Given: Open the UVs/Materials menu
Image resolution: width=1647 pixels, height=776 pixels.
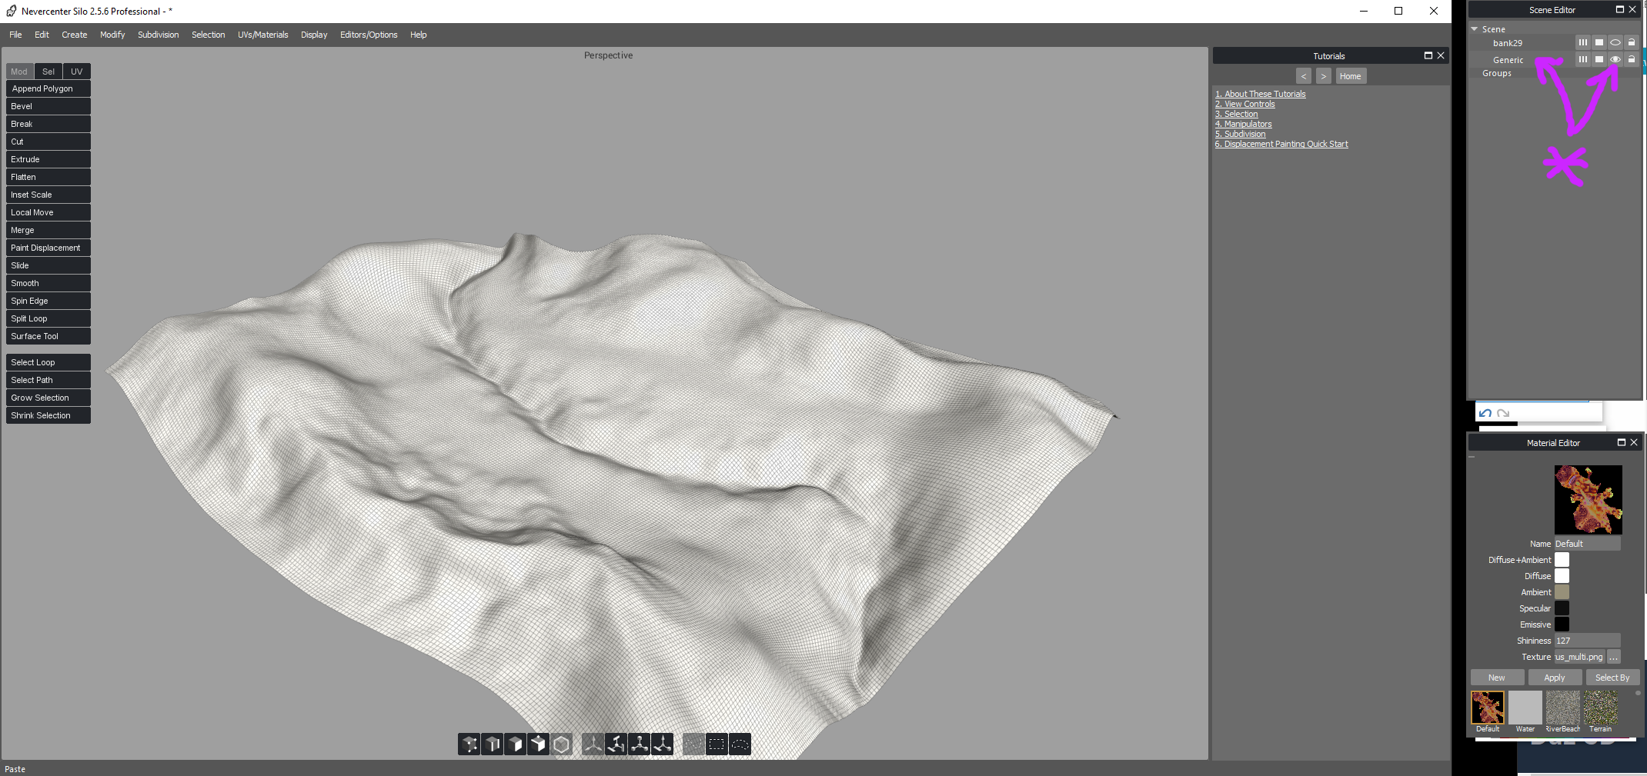Looking at the screenshot, I should pos(263,35).
